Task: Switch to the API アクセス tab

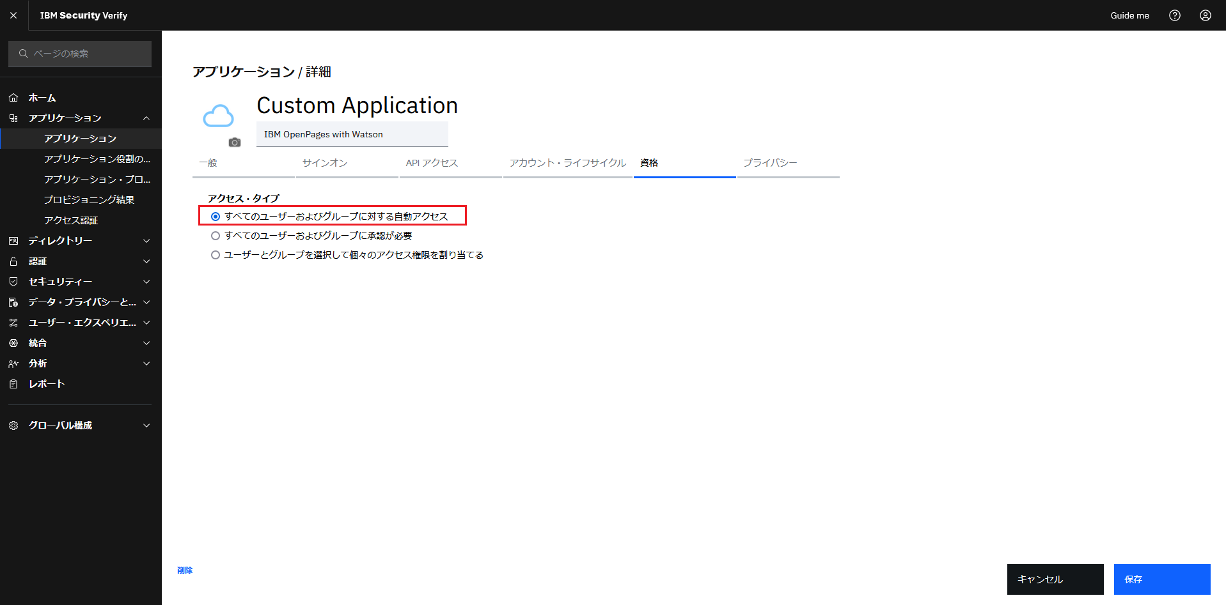Action: point(451,164)
